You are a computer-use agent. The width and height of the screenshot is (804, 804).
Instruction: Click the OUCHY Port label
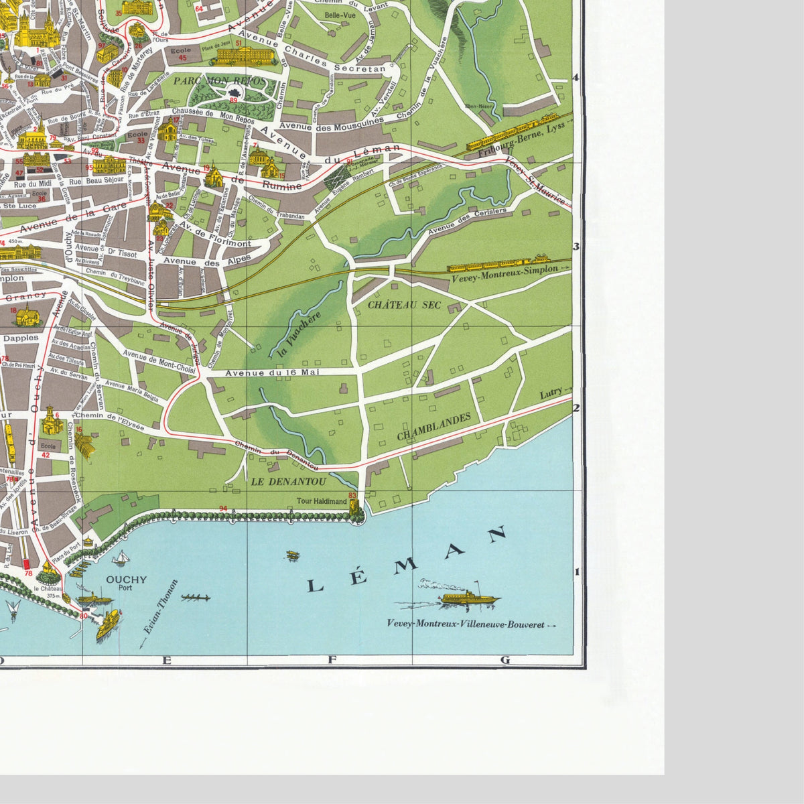pos(126,583)
